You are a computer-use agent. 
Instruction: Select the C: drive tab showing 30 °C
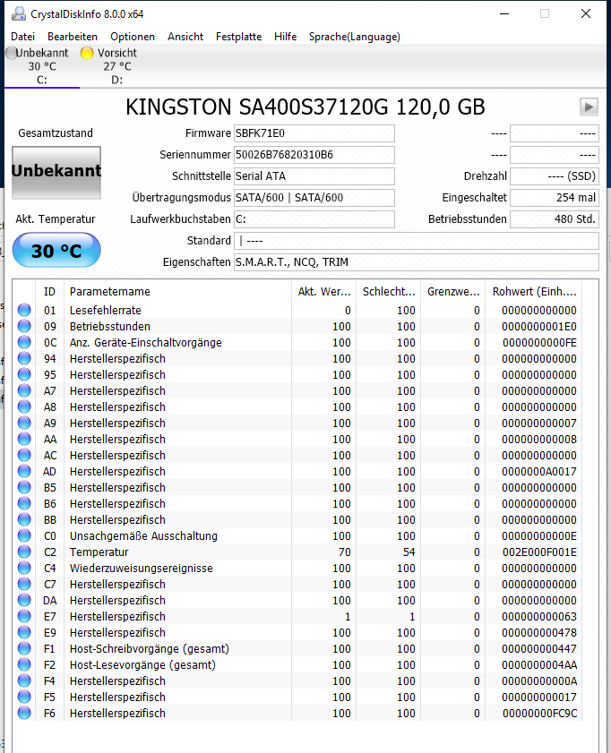click(x=42, y=66)
